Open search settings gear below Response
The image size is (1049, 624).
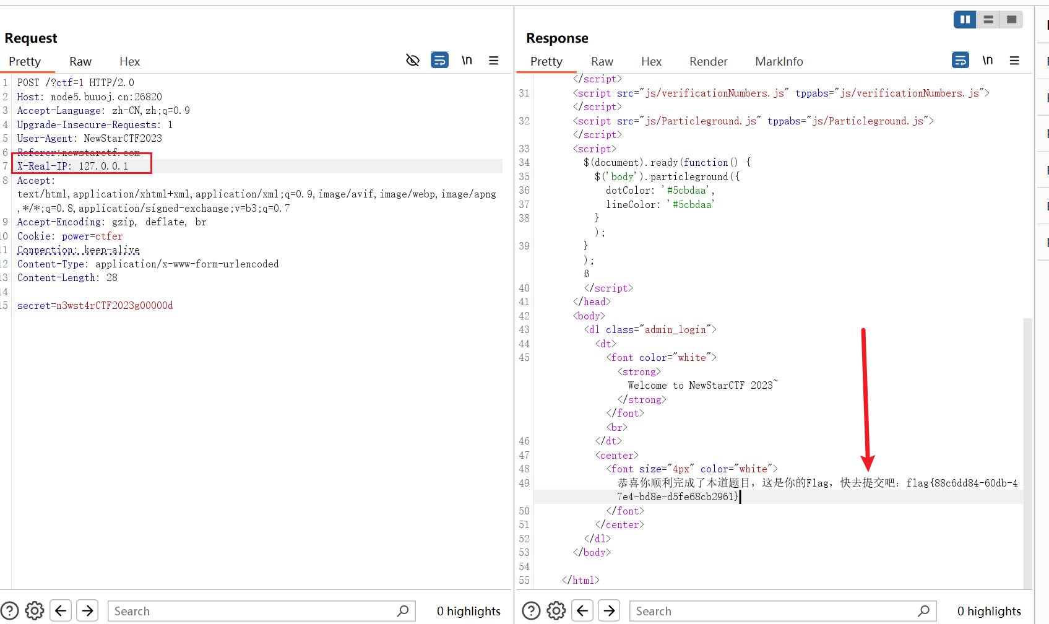click(x=556, y=611)
